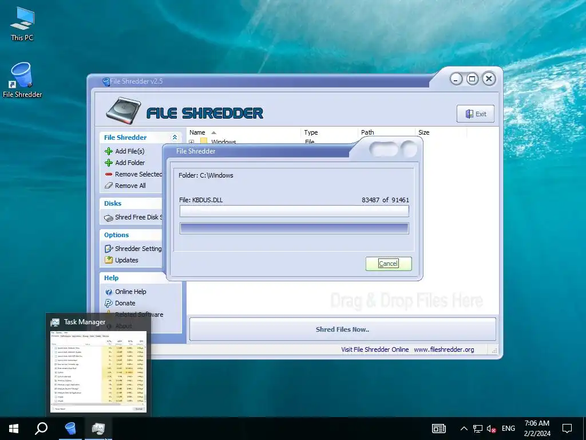Click the eraser icon beside Remove All
This screenshot has width=586, height=440.
109,186
